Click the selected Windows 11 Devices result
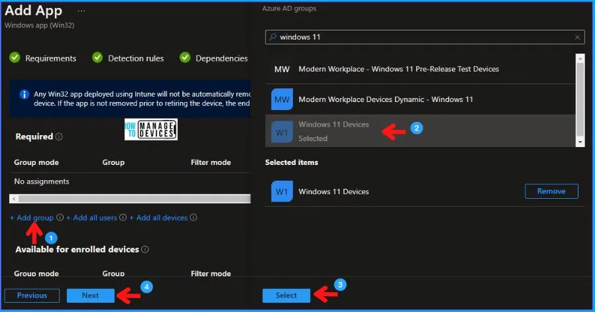The height and width of the screenshot is (312, 595). 420,131
